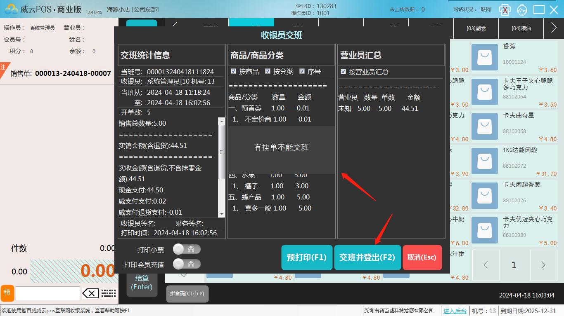Switch to the [04]粮油 category tab
The height and width of the screenshot is (316, 564).
521,28
